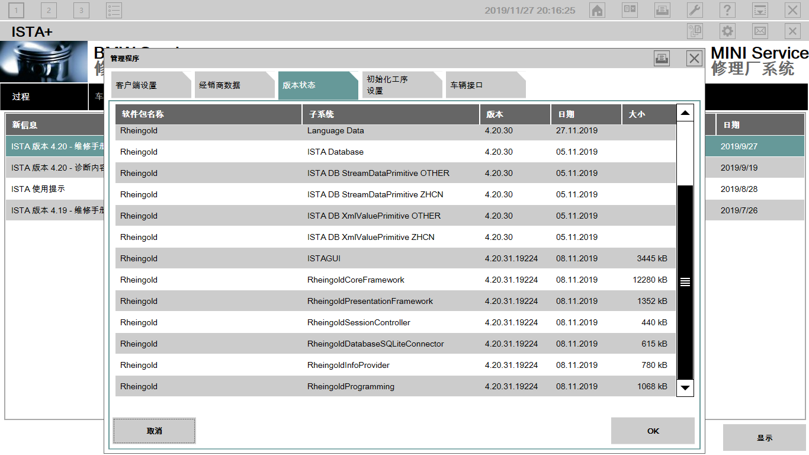Screen dimensions: 809x455
Task: Select the RheingoldDatabaseSQLiteConnector row
Action: 396,344
